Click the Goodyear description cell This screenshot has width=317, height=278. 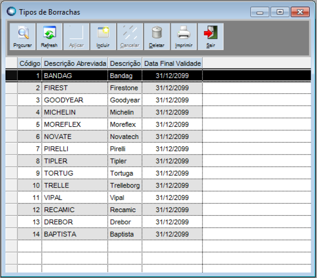point(125,100)
